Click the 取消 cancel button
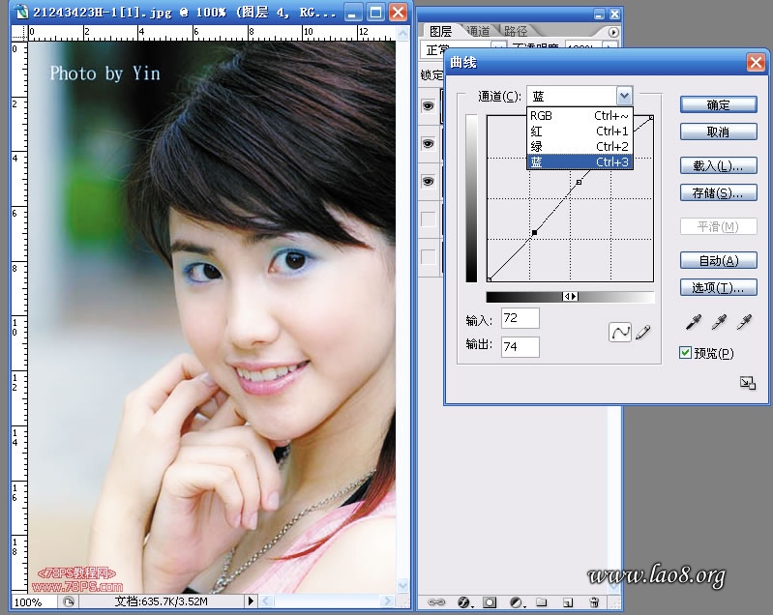This screenshot has height=615, width=773. point(718,132)
